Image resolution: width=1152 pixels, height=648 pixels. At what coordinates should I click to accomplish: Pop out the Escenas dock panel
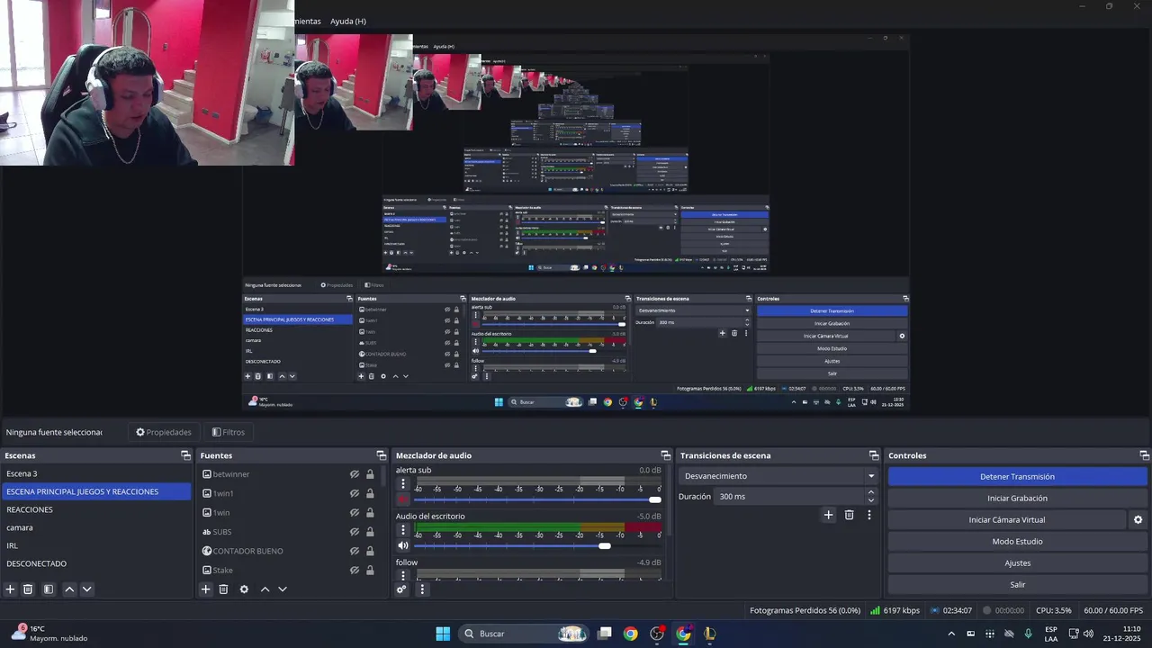(x=185, y=455)
